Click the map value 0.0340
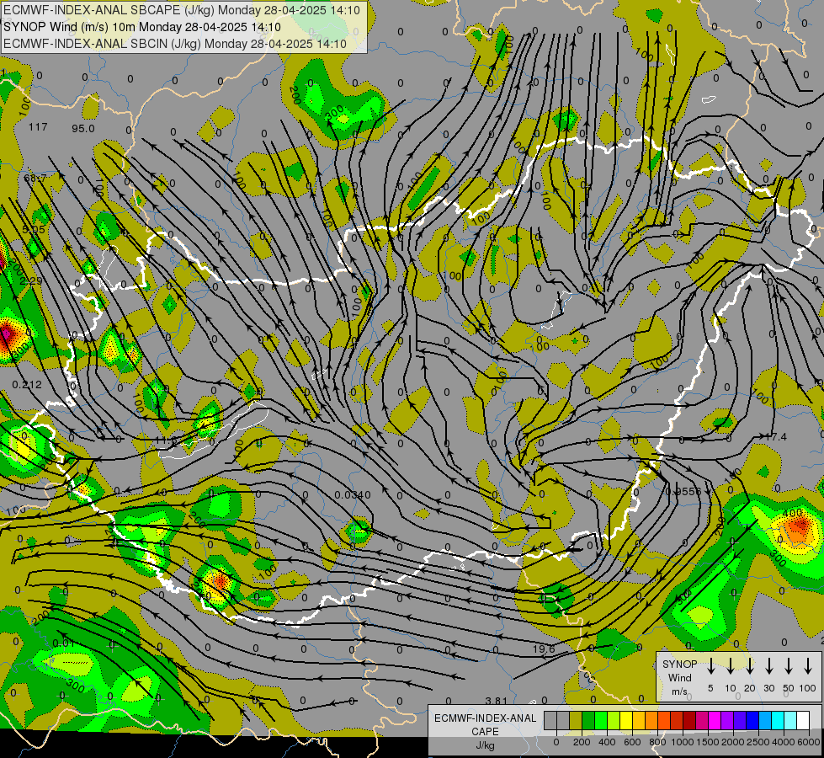This screenshot has width=824, height=758. pos(353,495)
